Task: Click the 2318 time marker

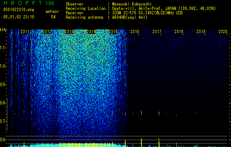Action: [179, 32]
